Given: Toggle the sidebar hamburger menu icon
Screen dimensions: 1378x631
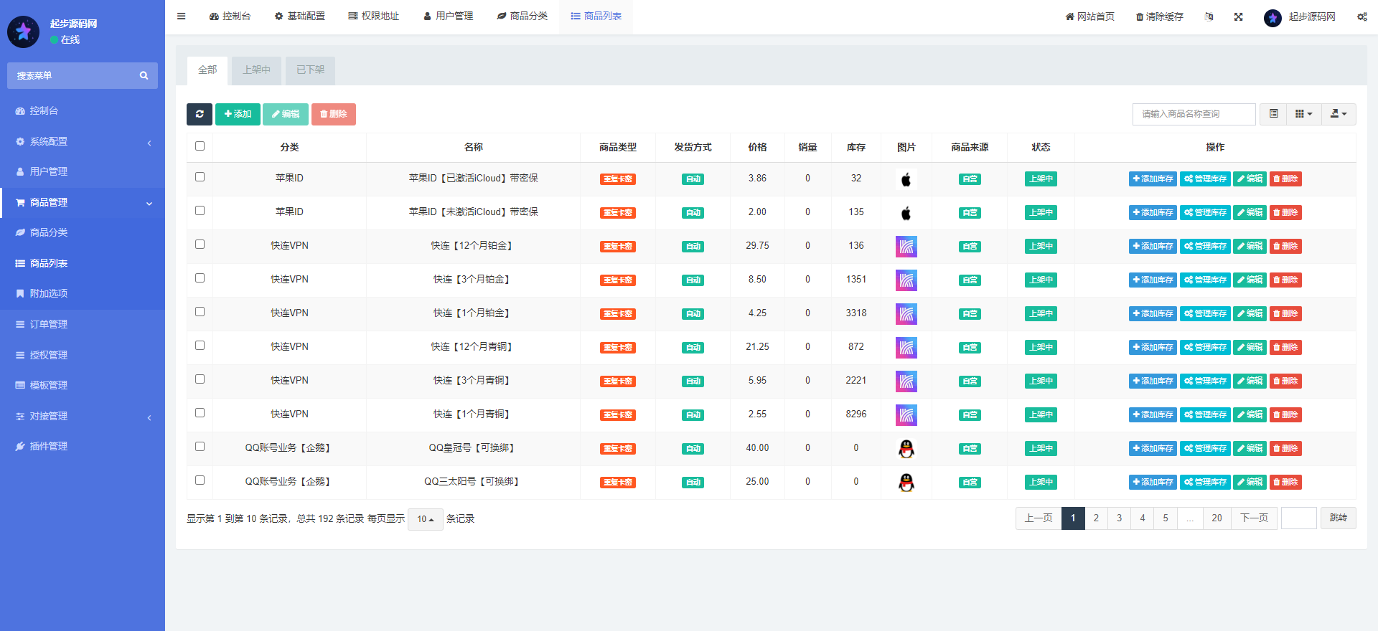Looking at the screenshot, I should (182, 16).
